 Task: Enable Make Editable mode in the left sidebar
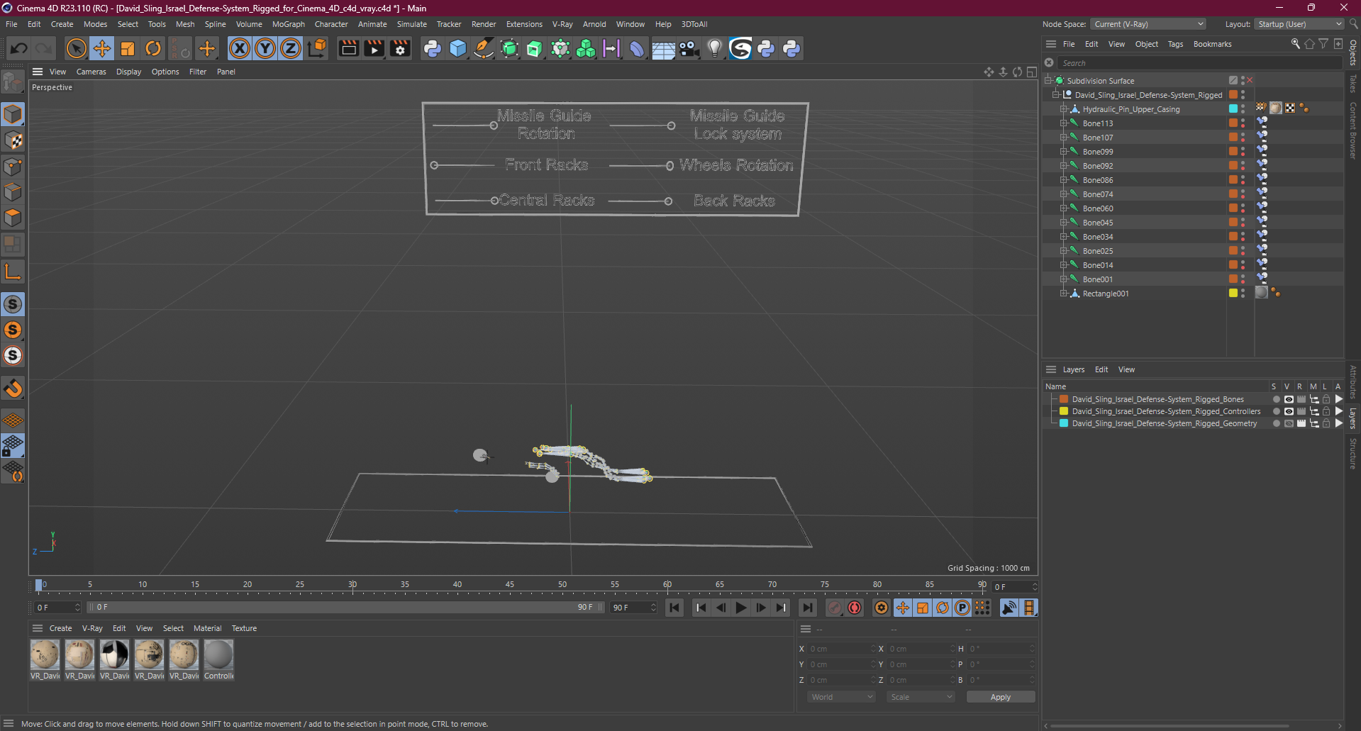click(x=13, y=82)
